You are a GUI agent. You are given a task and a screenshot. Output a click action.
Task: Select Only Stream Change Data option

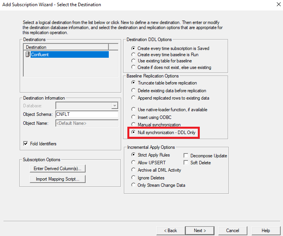tap(134, 185)
